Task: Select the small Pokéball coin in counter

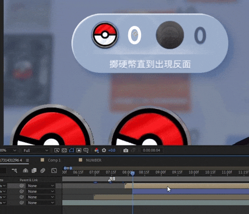Action: 105,35
